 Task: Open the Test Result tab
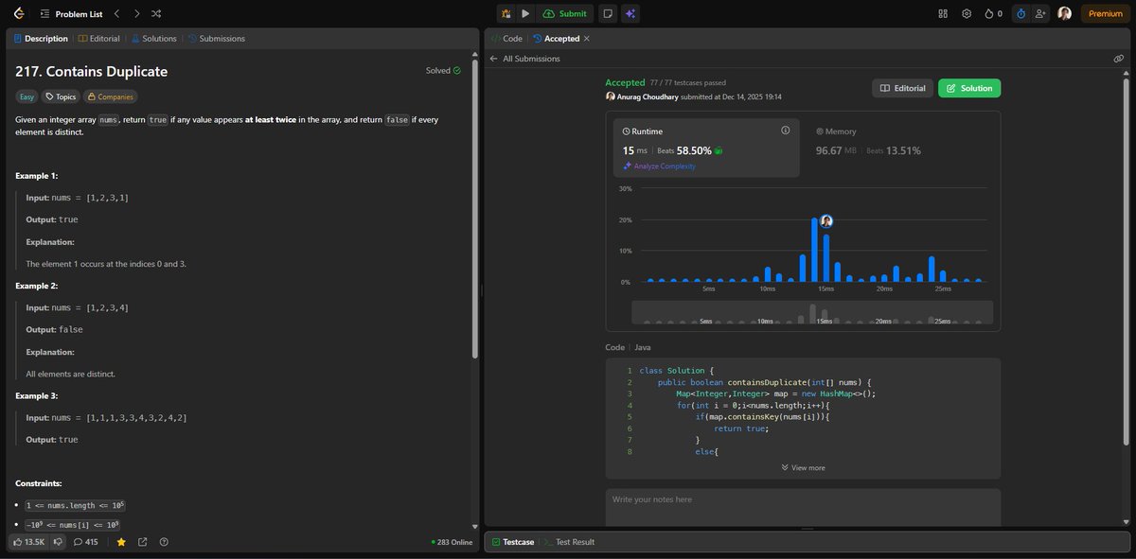point(570,542)
